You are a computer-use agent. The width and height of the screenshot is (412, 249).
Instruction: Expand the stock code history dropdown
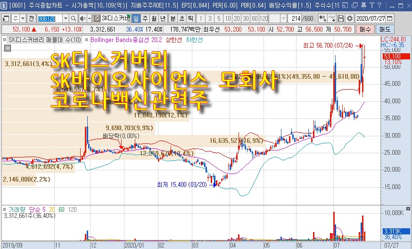tap(66, 18)
